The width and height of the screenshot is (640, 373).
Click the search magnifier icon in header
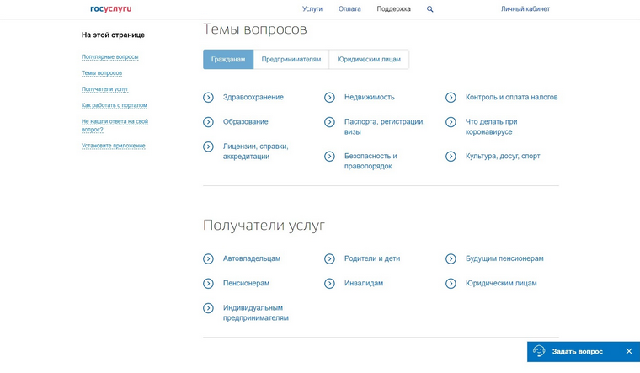[429, 9]
